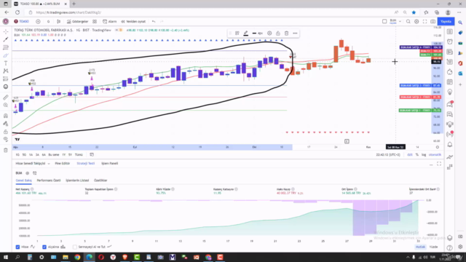466x262 pixels.
Task: Click the TOASO symbol search
Action: (21, 21)
